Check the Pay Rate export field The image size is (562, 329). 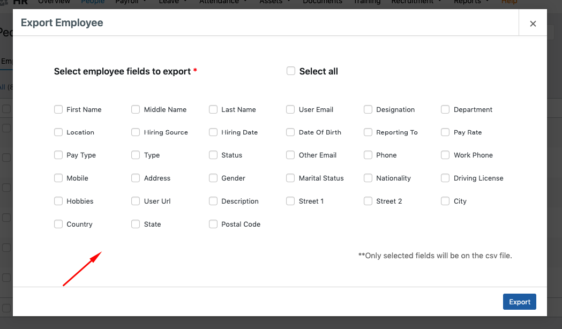(x=445, y=132)
